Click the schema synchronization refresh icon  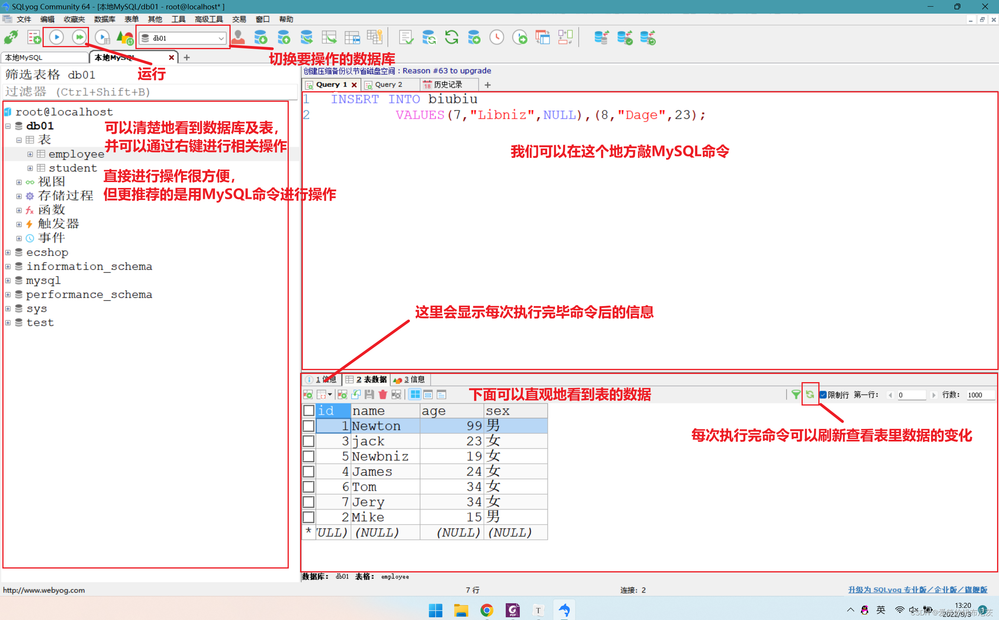(452, 38)
